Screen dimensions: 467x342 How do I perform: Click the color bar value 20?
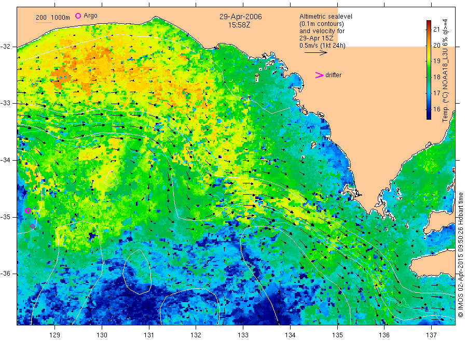click(x=436, y=45)
